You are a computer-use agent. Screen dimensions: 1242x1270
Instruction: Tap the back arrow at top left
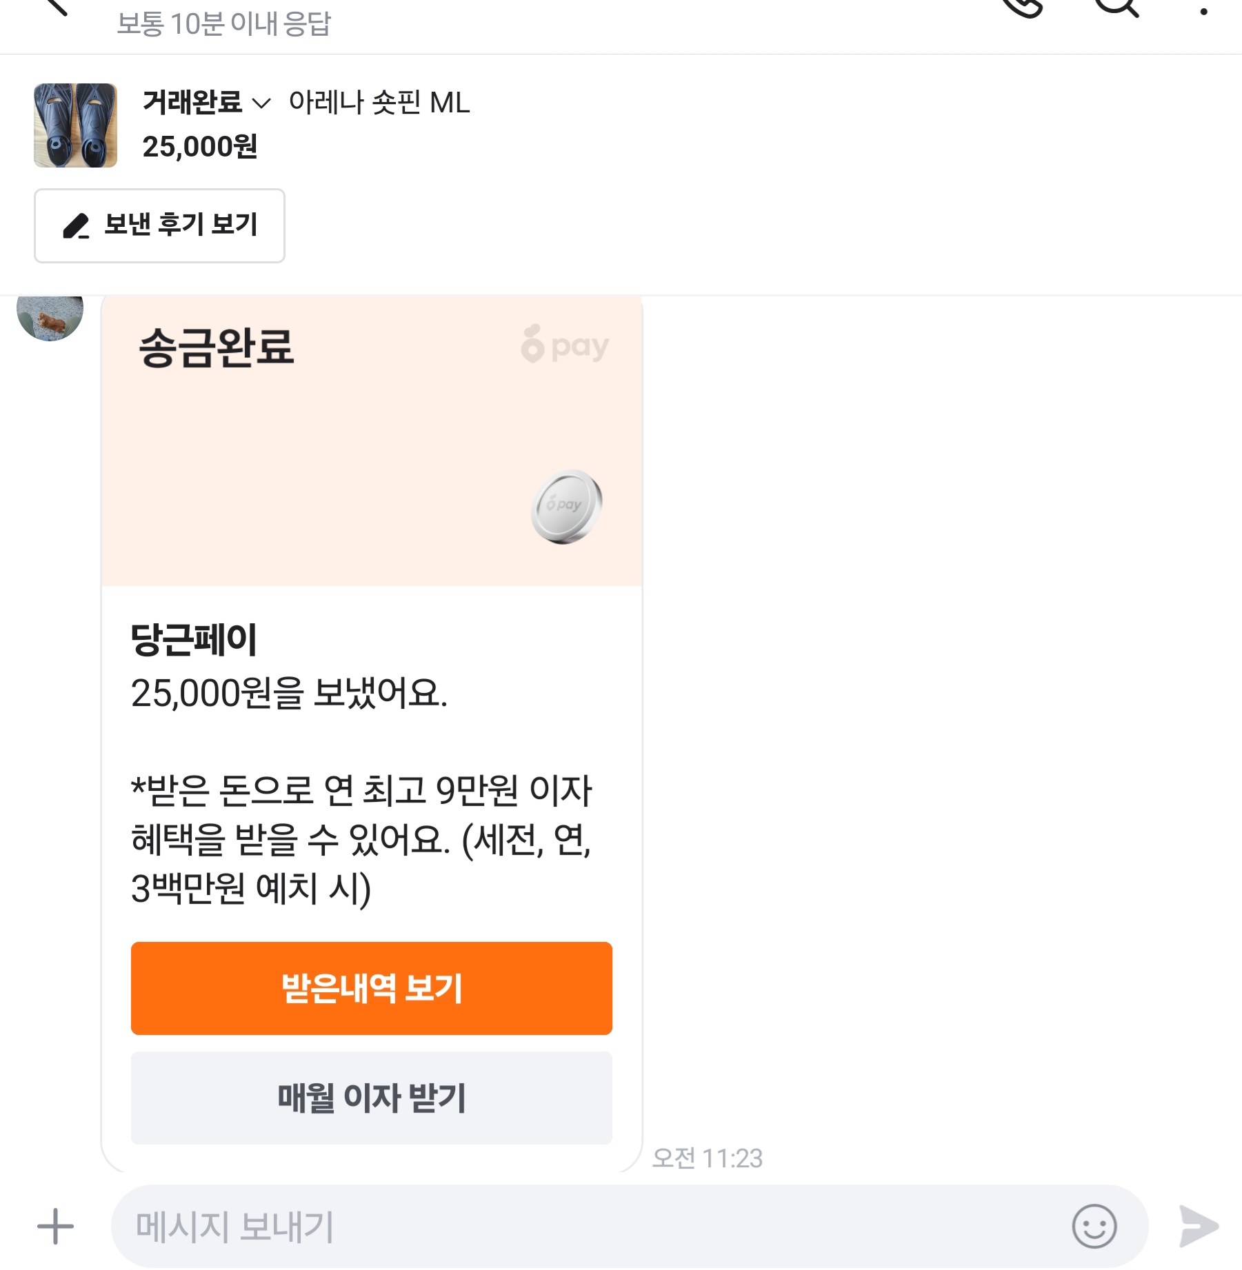click(55, 6)
